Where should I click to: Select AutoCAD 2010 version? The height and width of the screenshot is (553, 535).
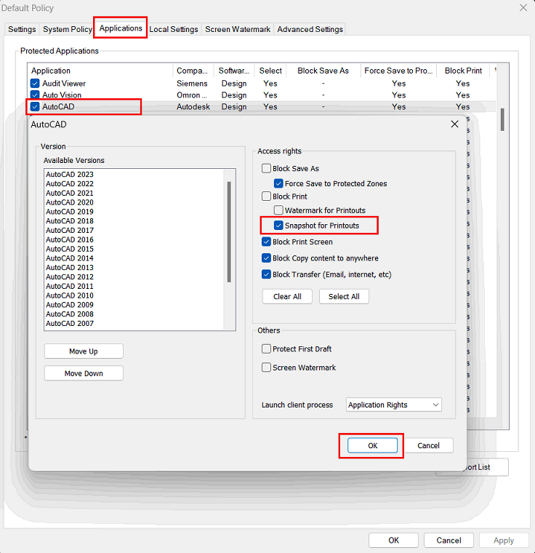click(70, 295)
